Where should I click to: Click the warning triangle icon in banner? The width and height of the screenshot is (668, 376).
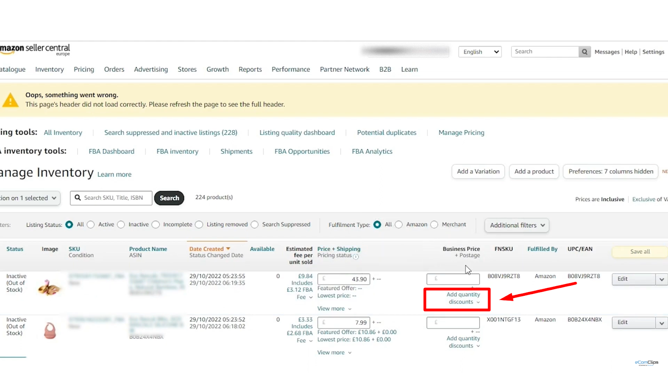[10, 100]
